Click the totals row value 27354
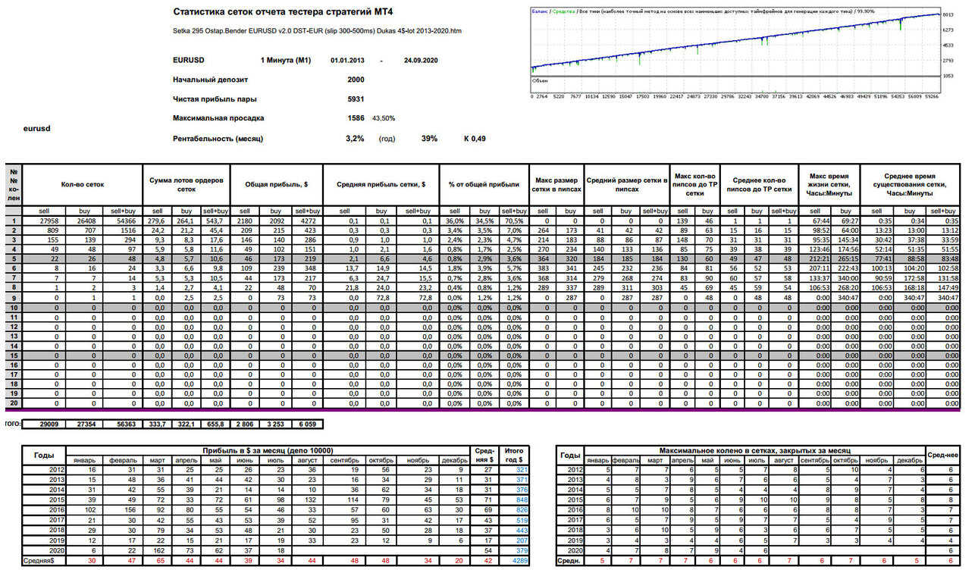 tap(83, 425)
